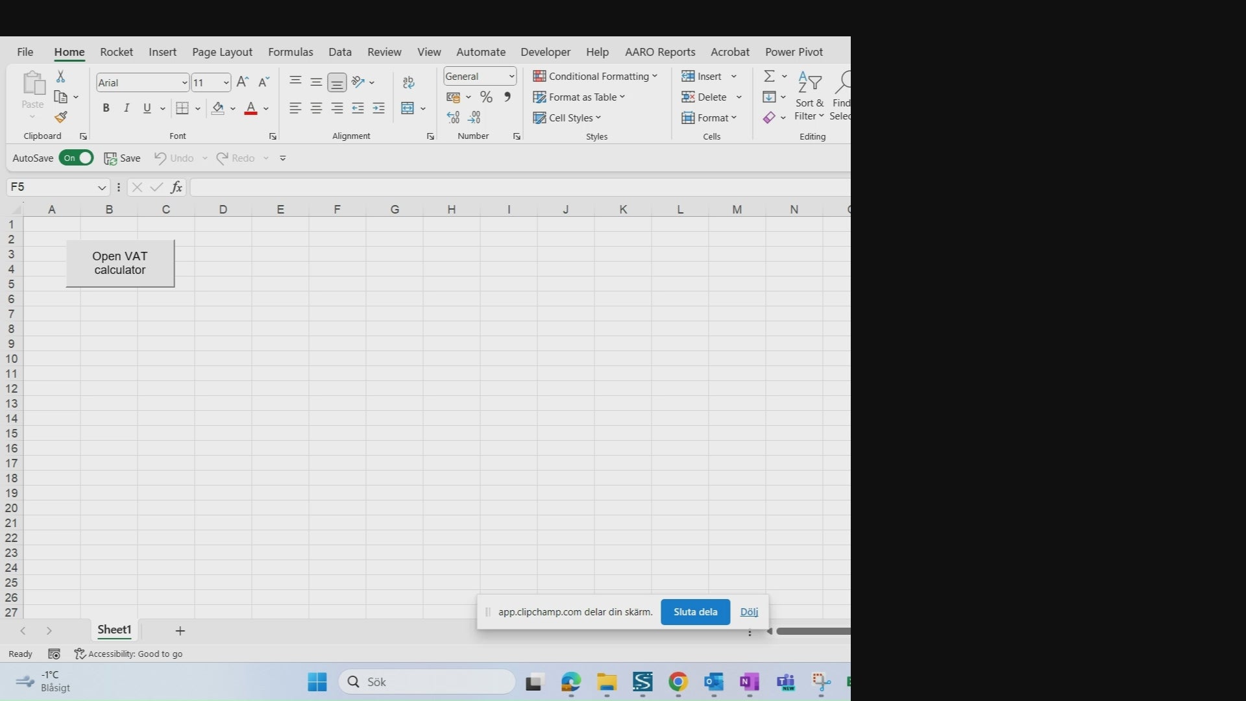Toggle Bold formatting
Image resolution: width=1246 pixels, height=701 pixels.
coord(106,108)
